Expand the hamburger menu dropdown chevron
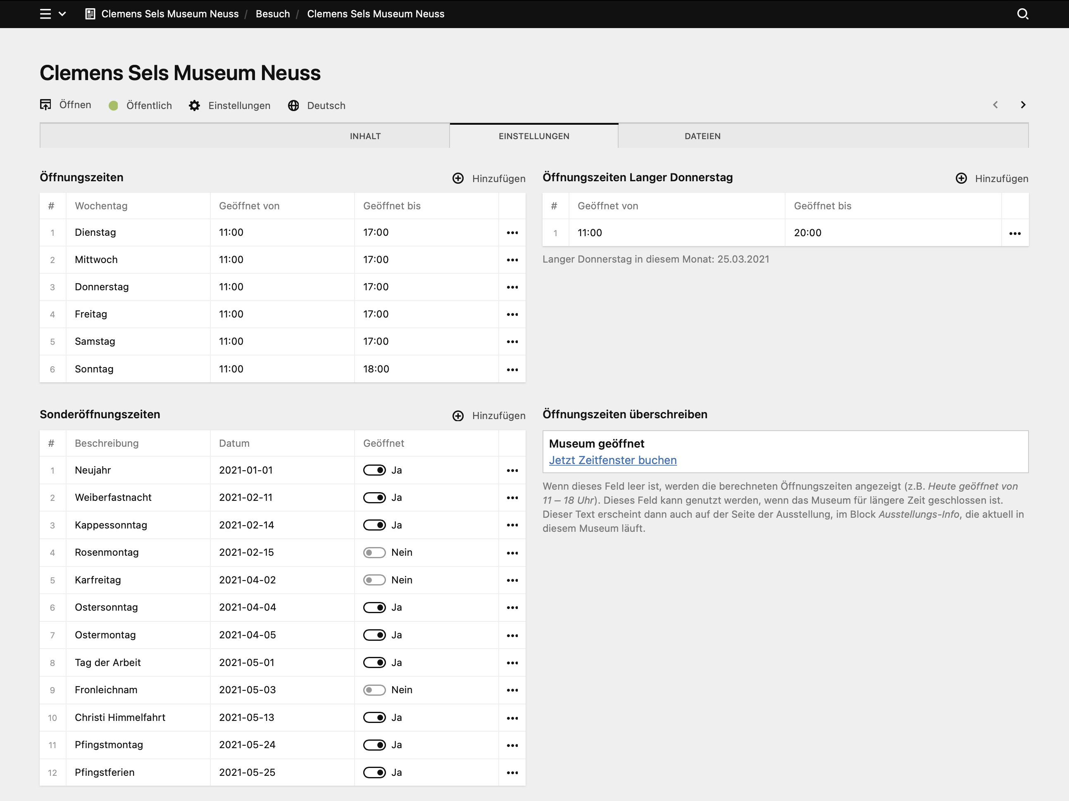The image size is (1069, 801). coord(62,14)
